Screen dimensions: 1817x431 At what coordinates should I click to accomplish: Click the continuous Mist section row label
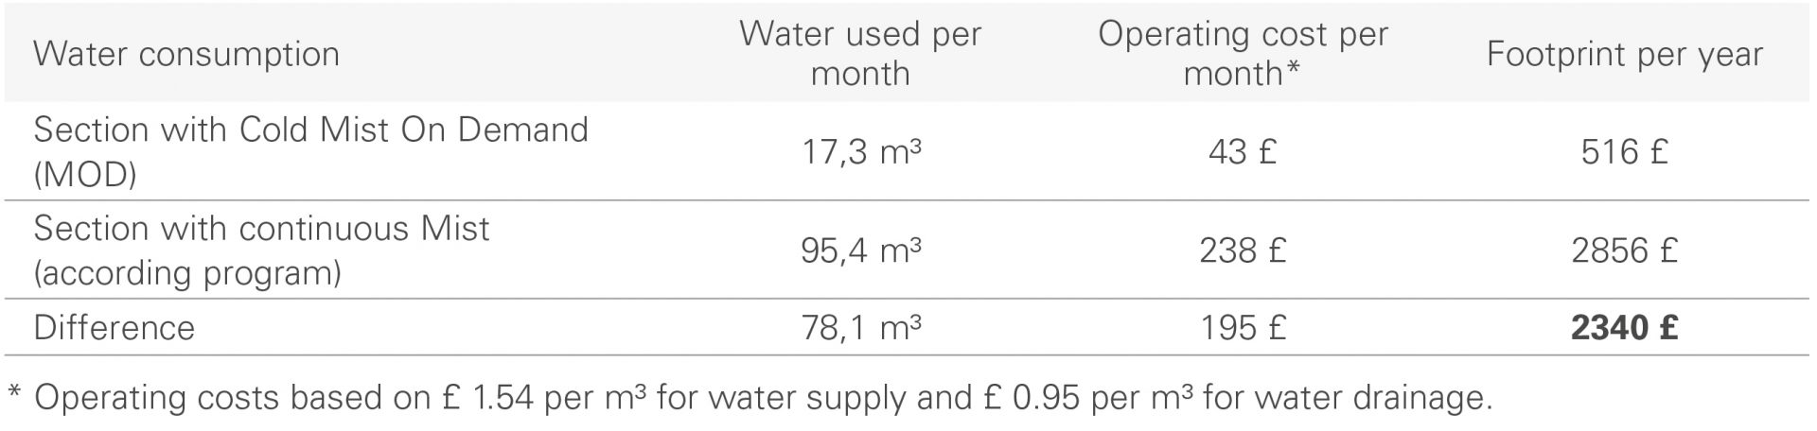(x=261, y=250)
